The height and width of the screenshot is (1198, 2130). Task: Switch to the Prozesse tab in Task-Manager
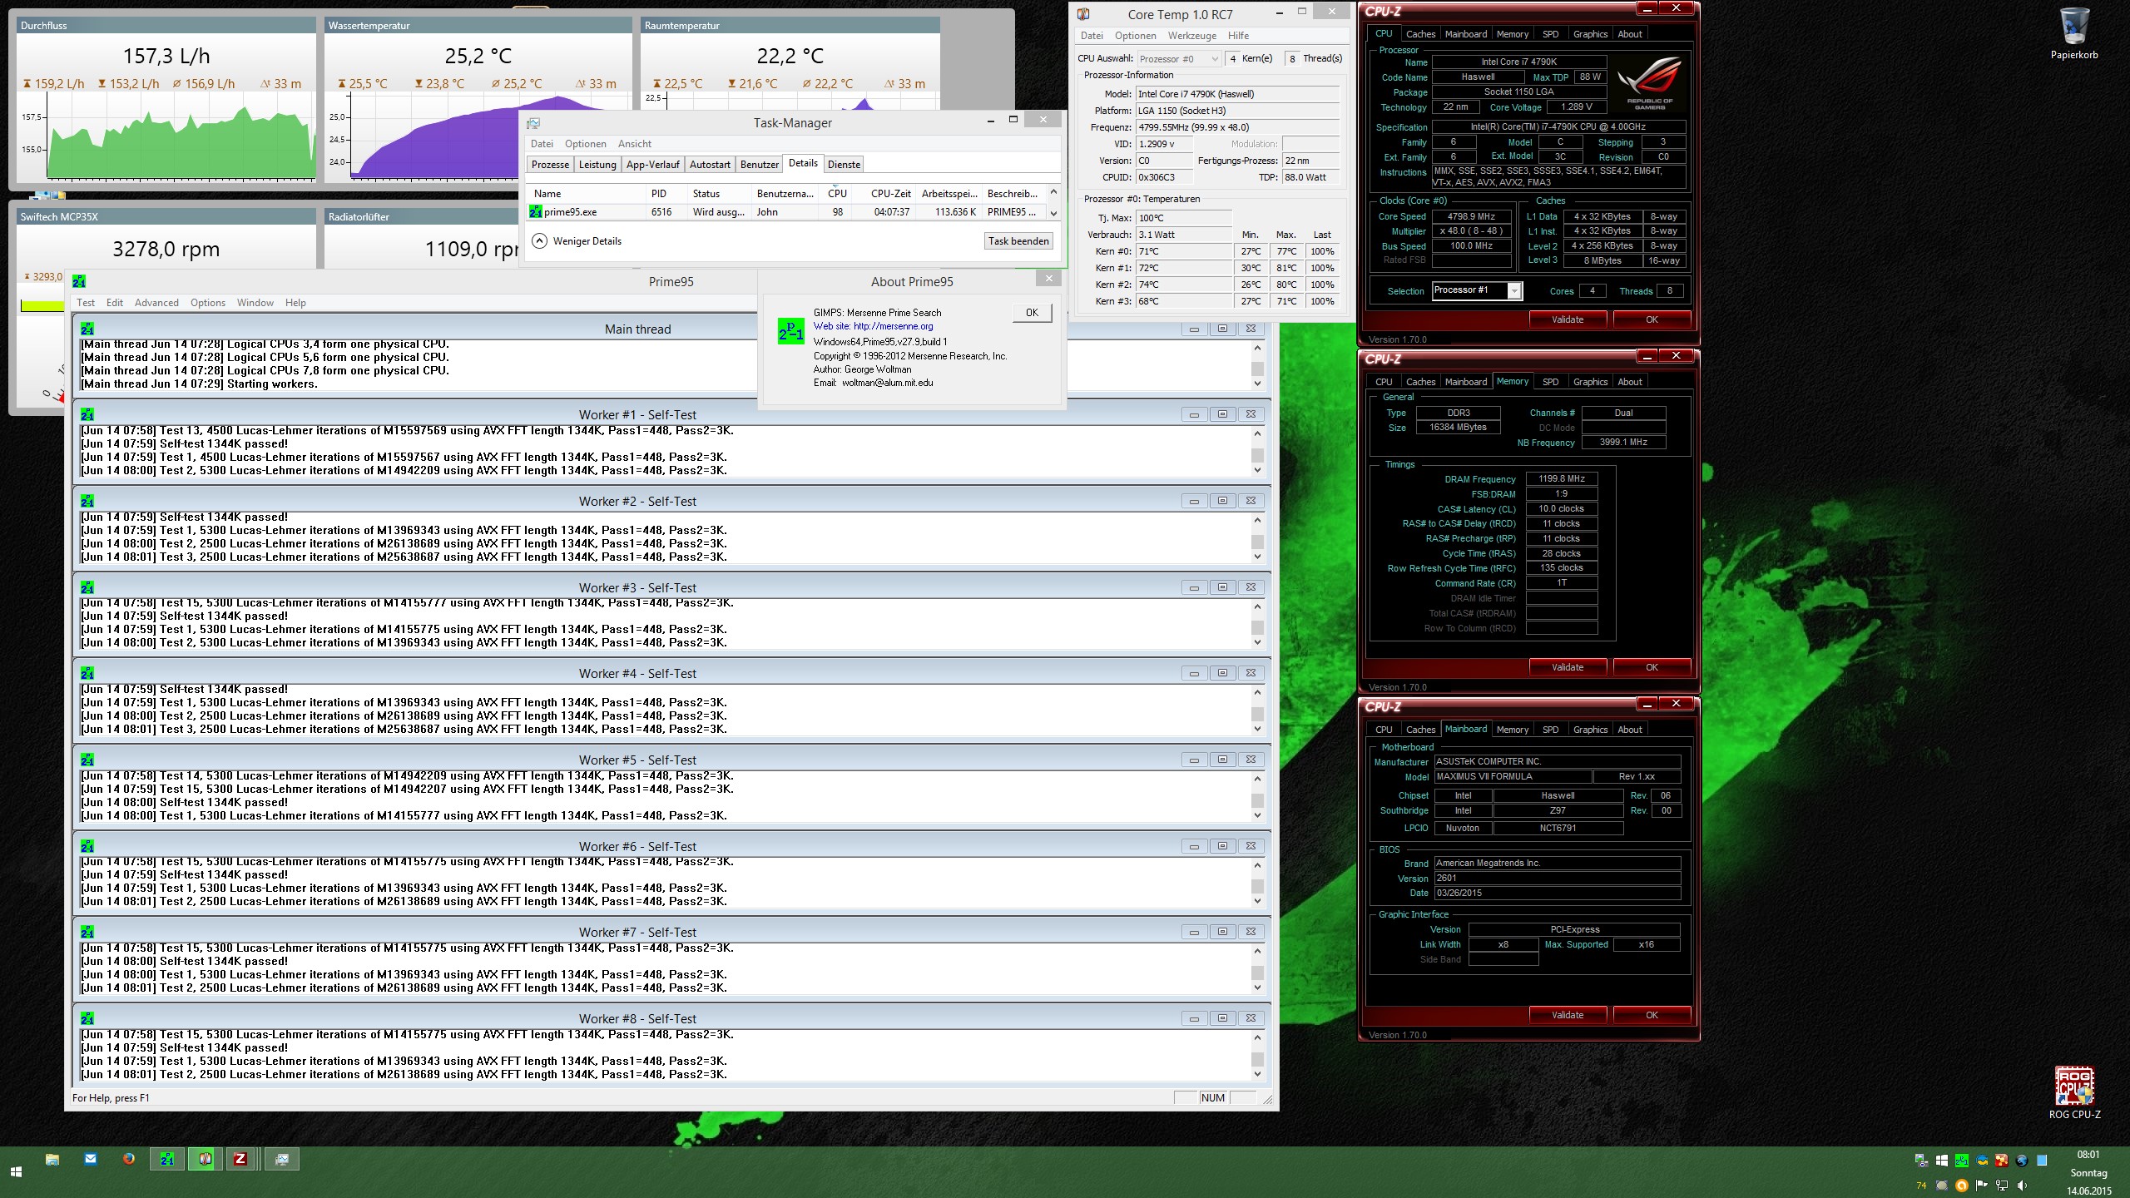point(550,165)
